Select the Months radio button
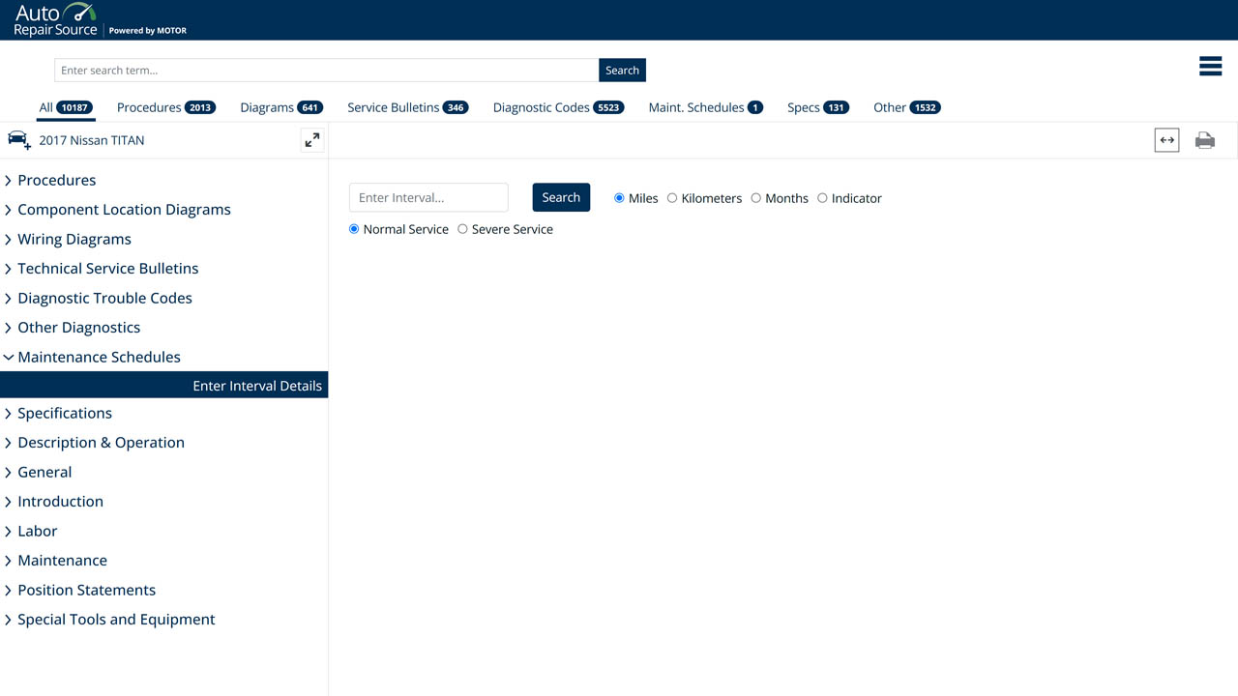This screenshot has height=696, width=1238. [756, 198]
